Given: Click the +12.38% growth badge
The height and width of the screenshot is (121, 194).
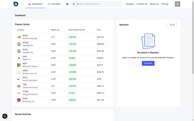Looking at the screenshot, I should pyautogui.click(x=72, y=72).
